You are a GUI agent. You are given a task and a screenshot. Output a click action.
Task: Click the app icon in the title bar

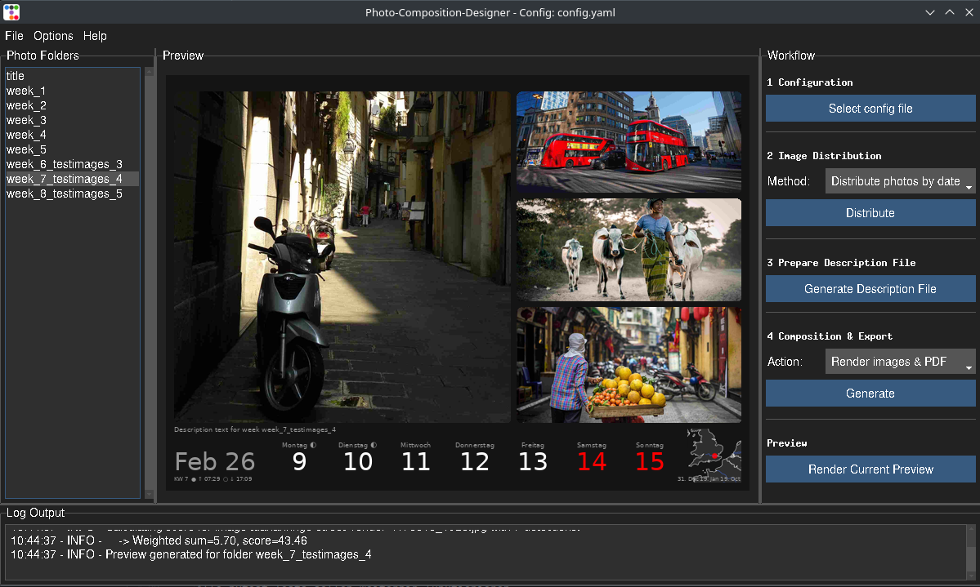[x=11, y=12]
